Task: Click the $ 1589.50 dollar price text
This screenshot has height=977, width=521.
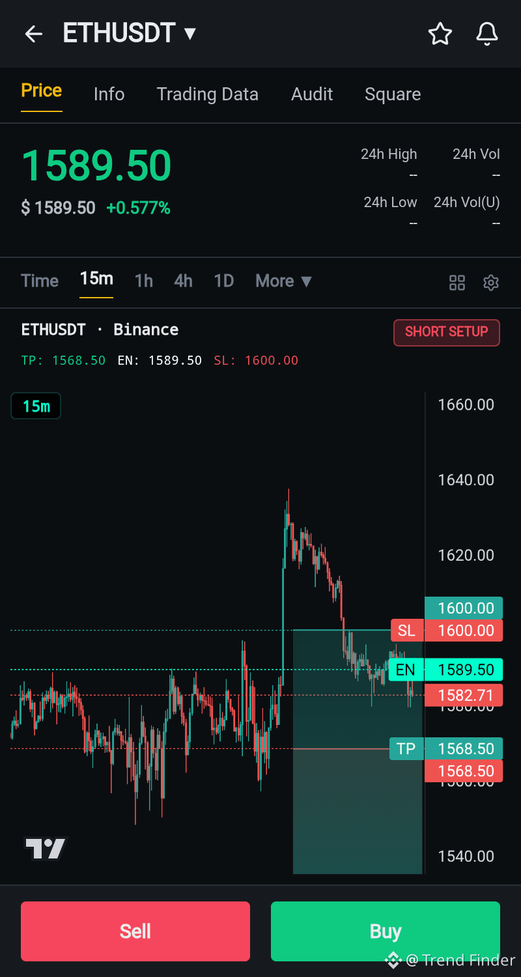Action: pos(58,208)
